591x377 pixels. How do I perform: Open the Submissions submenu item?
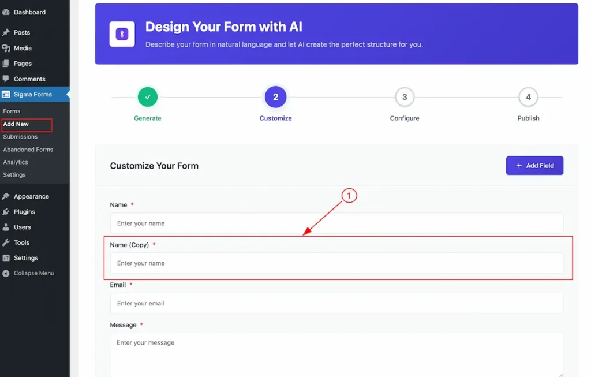(x=20, y=137)
